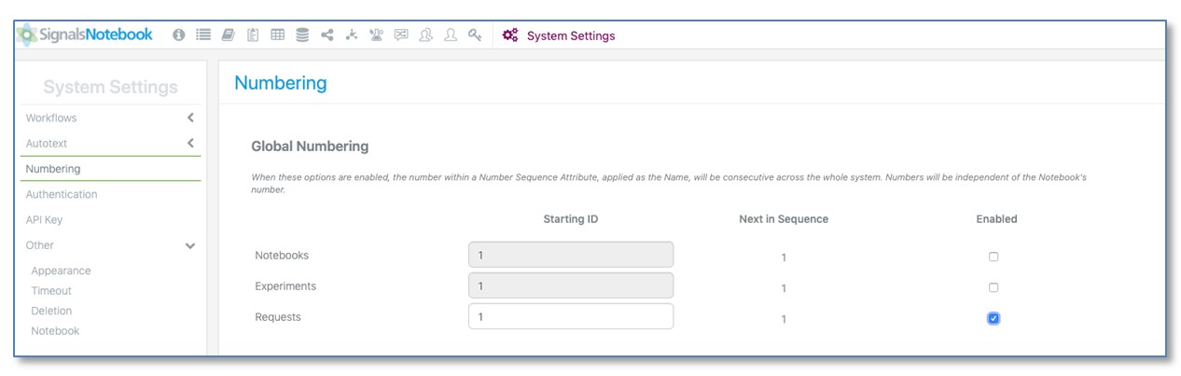Collapse the Other section chevron
The height and width of the screenshot is (376, 1181).
coord(190,246)
